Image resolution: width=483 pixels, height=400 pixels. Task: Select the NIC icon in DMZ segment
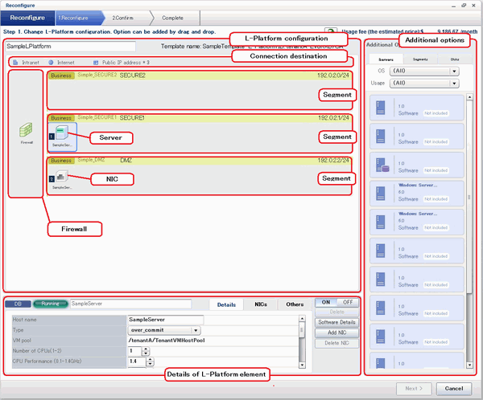click(61, 178)
